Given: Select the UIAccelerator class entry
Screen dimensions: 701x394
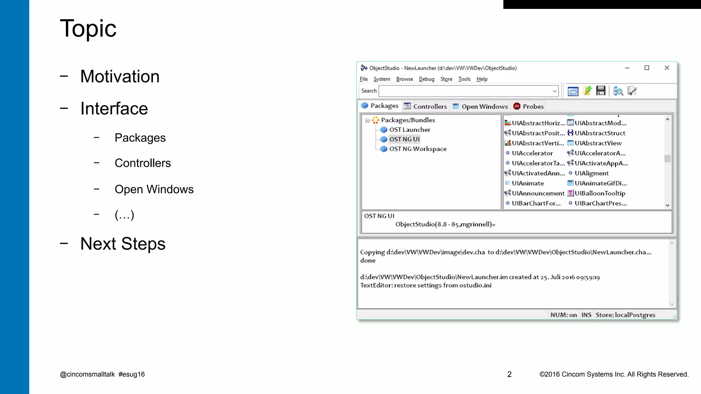Looking at the screenshot, I should [x=532, y=153].
